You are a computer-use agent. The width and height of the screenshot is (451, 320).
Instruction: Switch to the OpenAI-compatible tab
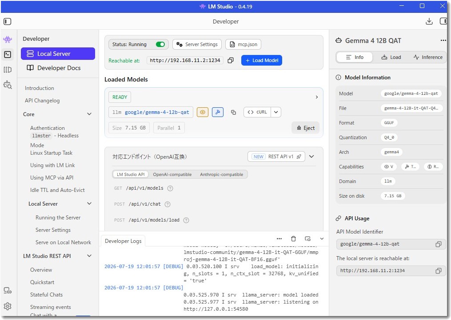pos(172,174)
